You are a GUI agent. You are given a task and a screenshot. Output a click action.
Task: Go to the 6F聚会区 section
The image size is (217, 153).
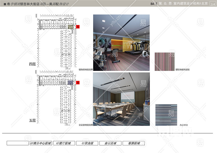coord(87,143)
